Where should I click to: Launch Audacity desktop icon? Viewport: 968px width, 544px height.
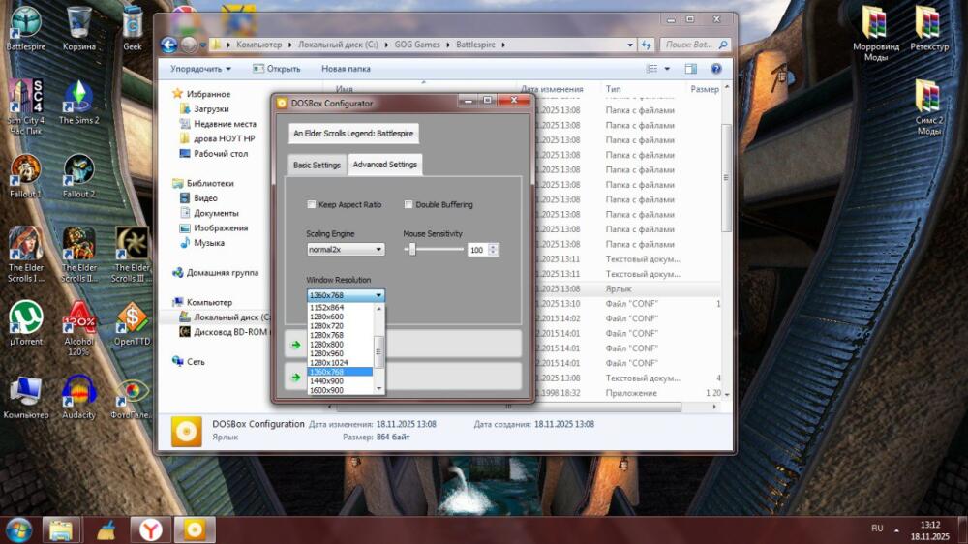click(79, 397)
